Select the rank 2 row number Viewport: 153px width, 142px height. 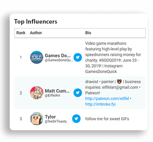(21, 93)
